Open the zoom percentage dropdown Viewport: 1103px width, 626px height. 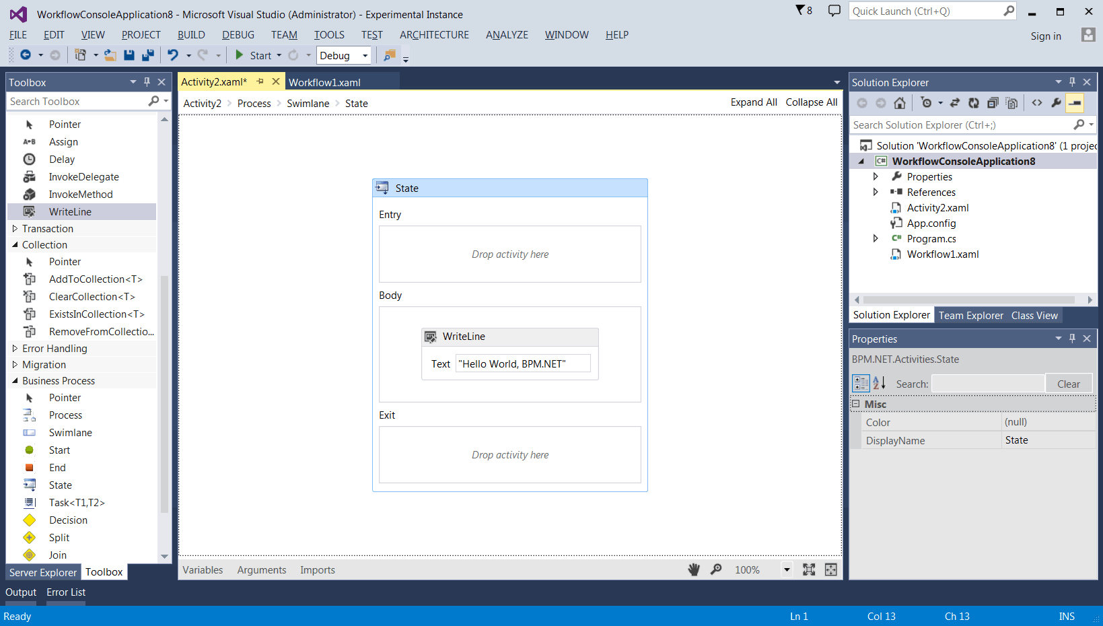coord(786,569)
